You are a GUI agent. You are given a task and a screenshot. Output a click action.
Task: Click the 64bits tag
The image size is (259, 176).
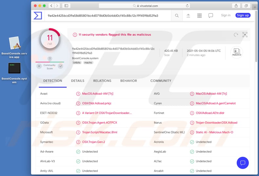point(77,62)
